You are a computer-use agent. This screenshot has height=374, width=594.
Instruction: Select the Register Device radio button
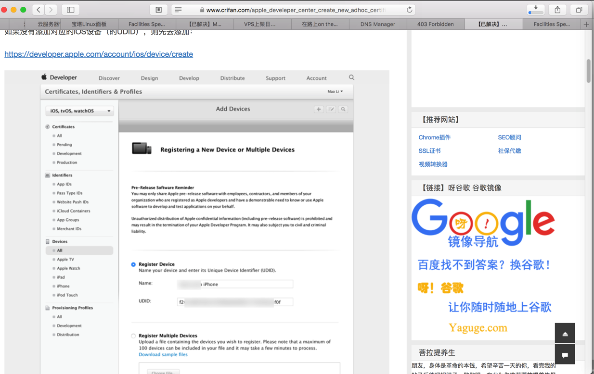[133, 264]
